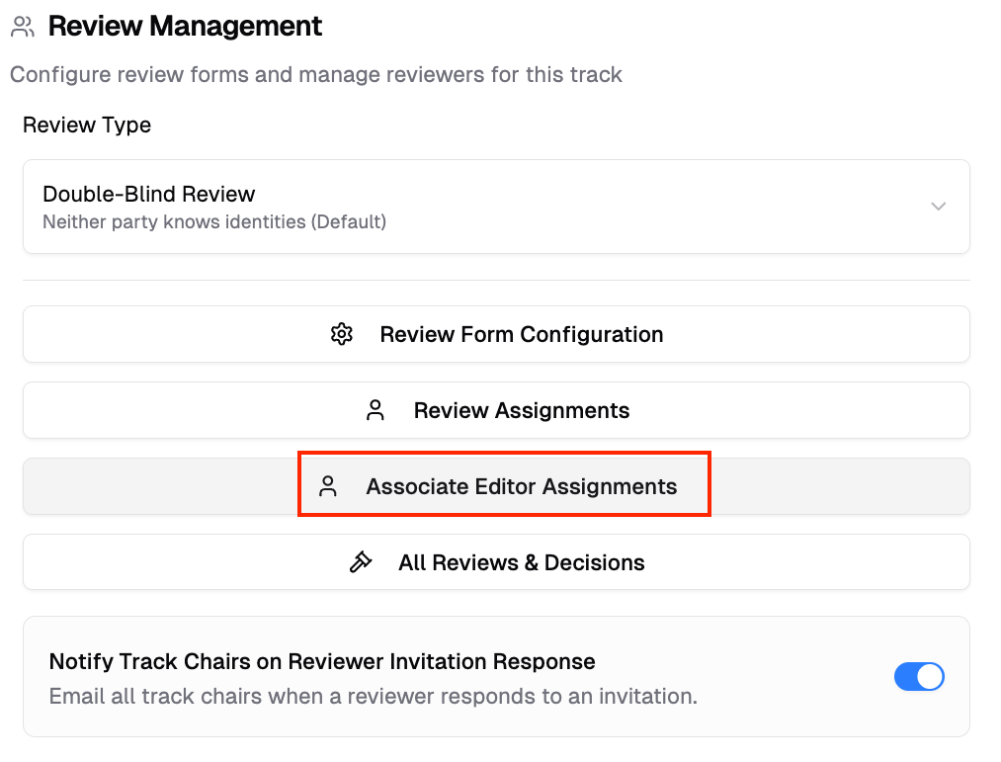Click the Review Management heading
Screen dimensions: 1001x762
pyautogui.click(x=185, y=27)
